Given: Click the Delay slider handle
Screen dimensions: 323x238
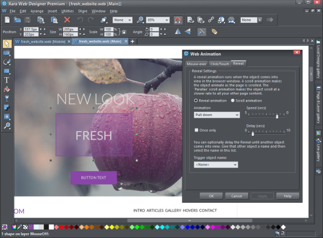Looking at the screenshot, I should pyautogui.click(x=253, y=134).
